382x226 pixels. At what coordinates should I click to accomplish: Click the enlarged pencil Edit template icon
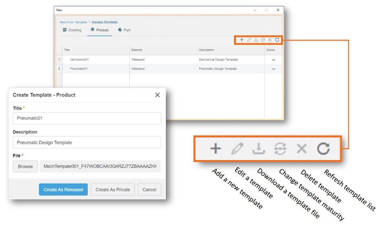(237, 149)
